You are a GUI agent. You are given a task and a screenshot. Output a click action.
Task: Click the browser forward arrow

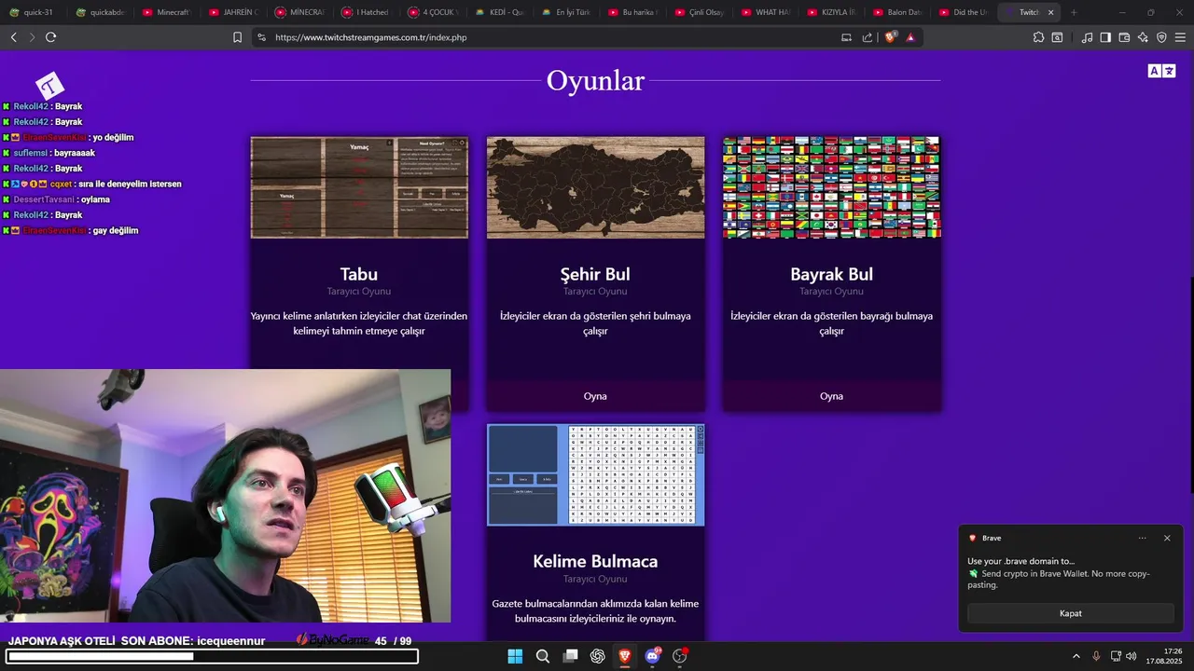[32, 37]
